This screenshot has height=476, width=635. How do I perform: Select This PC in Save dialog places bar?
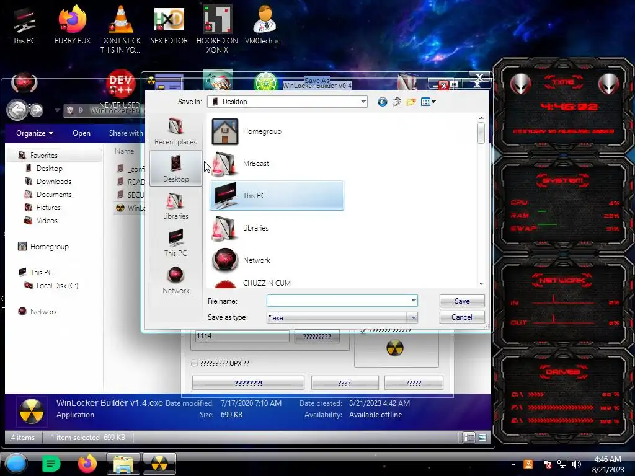pos(175,243)
